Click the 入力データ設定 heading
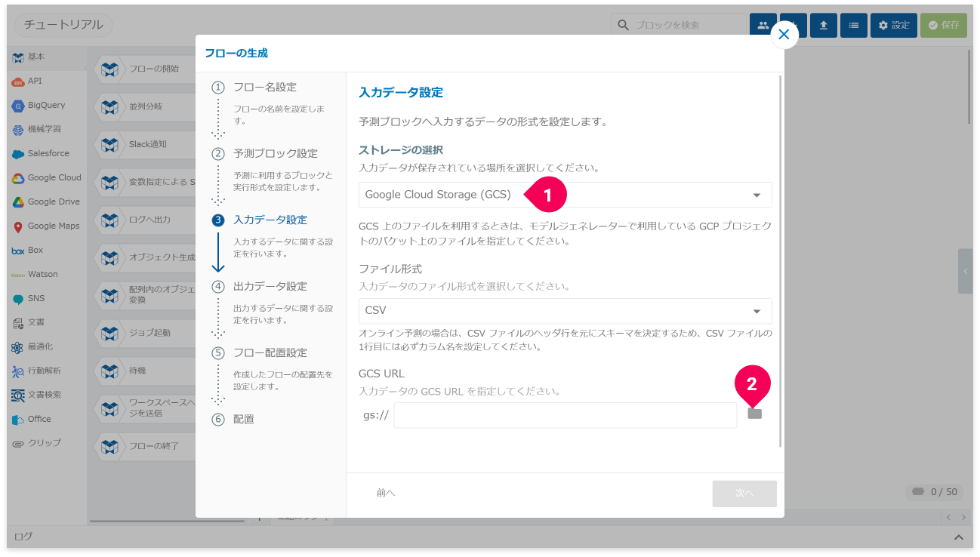 pyautogui.click(x=401, y=93)
